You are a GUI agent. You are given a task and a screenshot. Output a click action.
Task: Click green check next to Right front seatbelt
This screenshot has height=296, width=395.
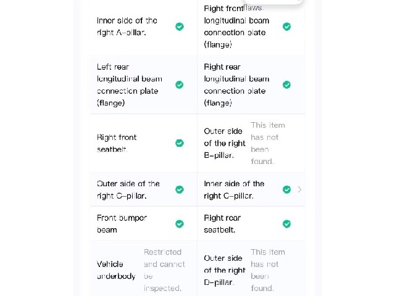click(180, 143)
